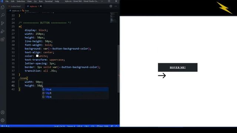Click the BUTTON comment line

(45, 23)
